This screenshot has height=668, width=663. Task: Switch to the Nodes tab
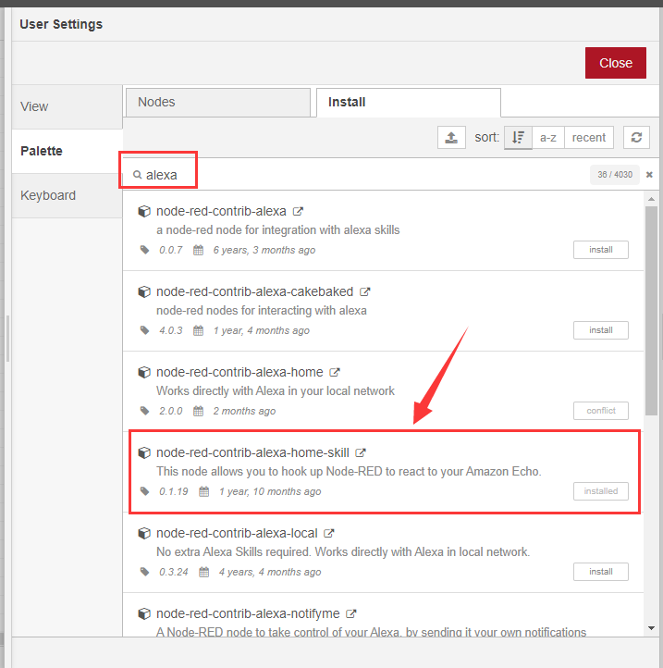[x=216, y=102]
